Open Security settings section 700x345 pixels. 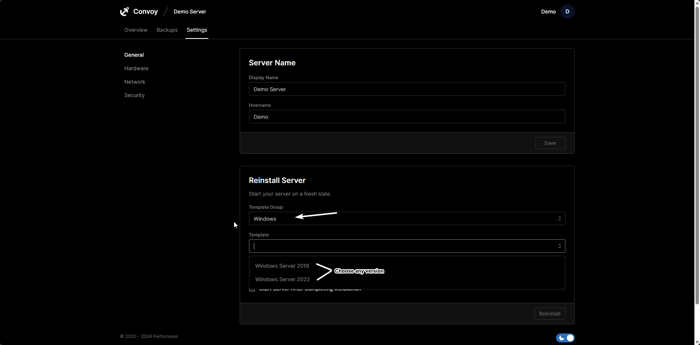134,95
